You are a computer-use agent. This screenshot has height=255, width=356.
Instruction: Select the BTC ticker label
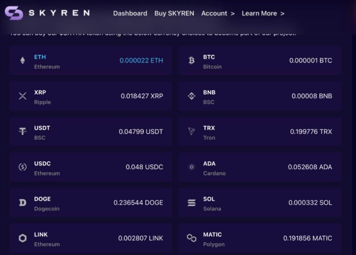[209, 57]
